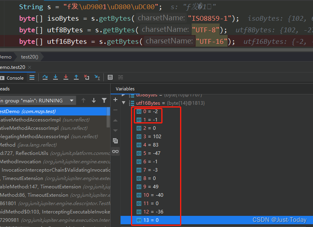Click the test20() breadcrumb
The height and width of the screenshot is (227, 313).
30,57
